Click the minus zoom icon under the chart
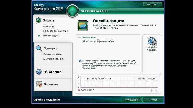This screenshot has width=193, height=108. pyautogui.click(x=157, y=91)
